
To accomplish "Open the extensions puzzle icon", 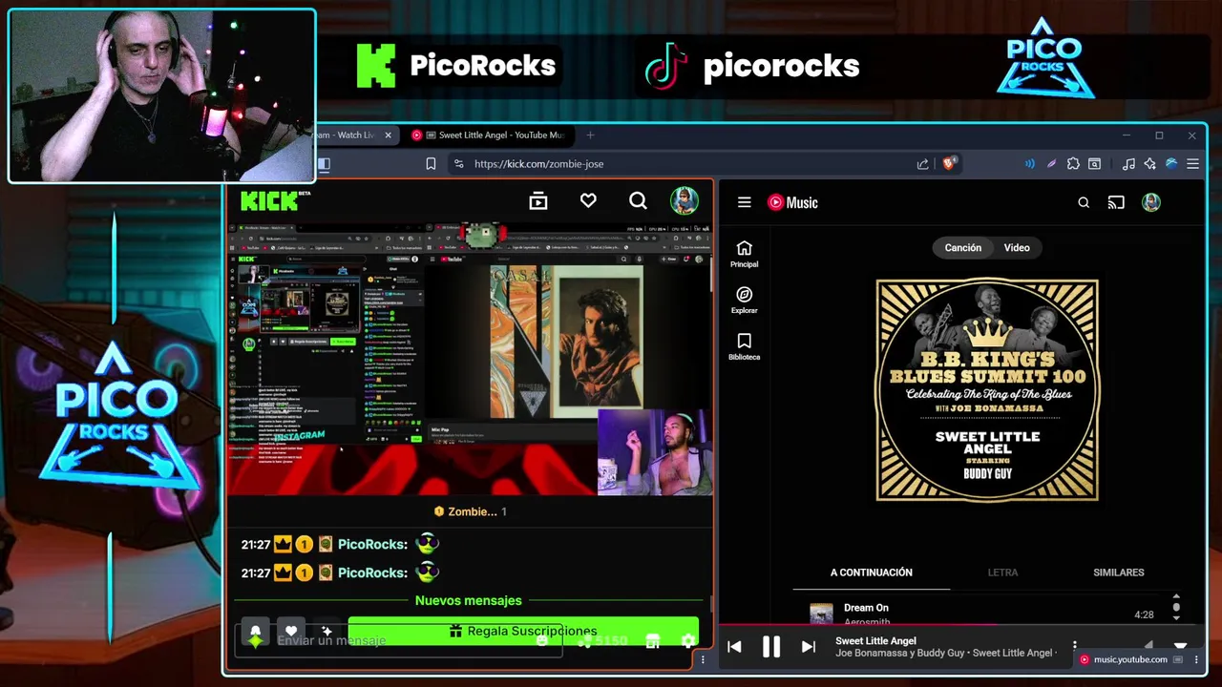I will (x=1073, y=164).
